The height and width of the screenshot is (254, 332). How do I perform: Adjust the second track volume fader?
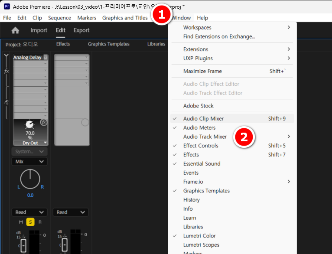coord(65,245)
